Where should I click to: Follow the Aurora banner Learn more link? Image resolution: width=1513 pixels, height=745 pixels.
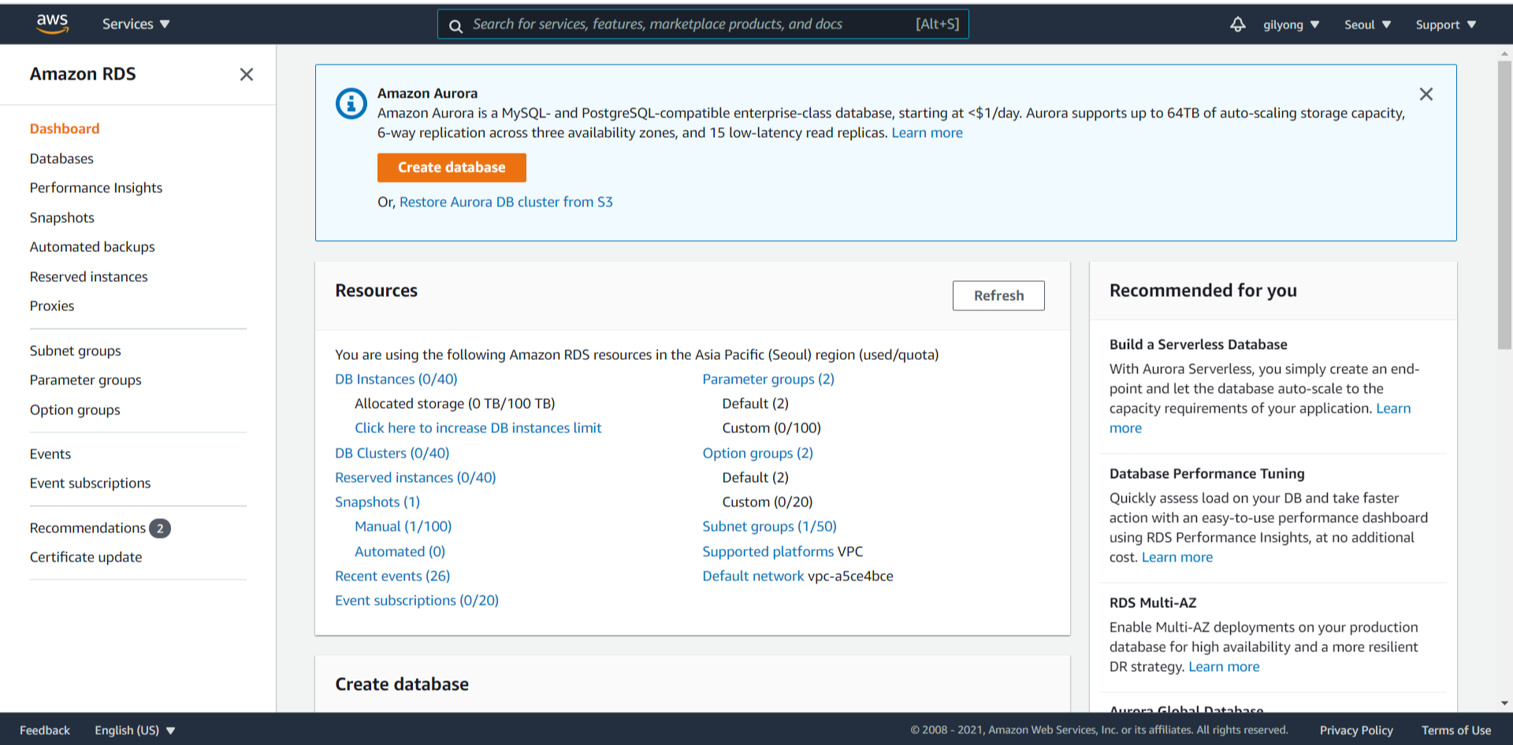click(927, 132)
